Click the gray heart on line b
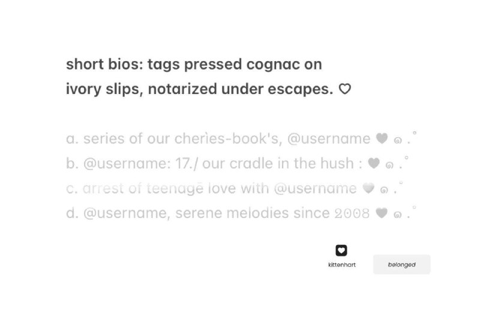This screenshot has width=480, height=321. coord(374,163)
